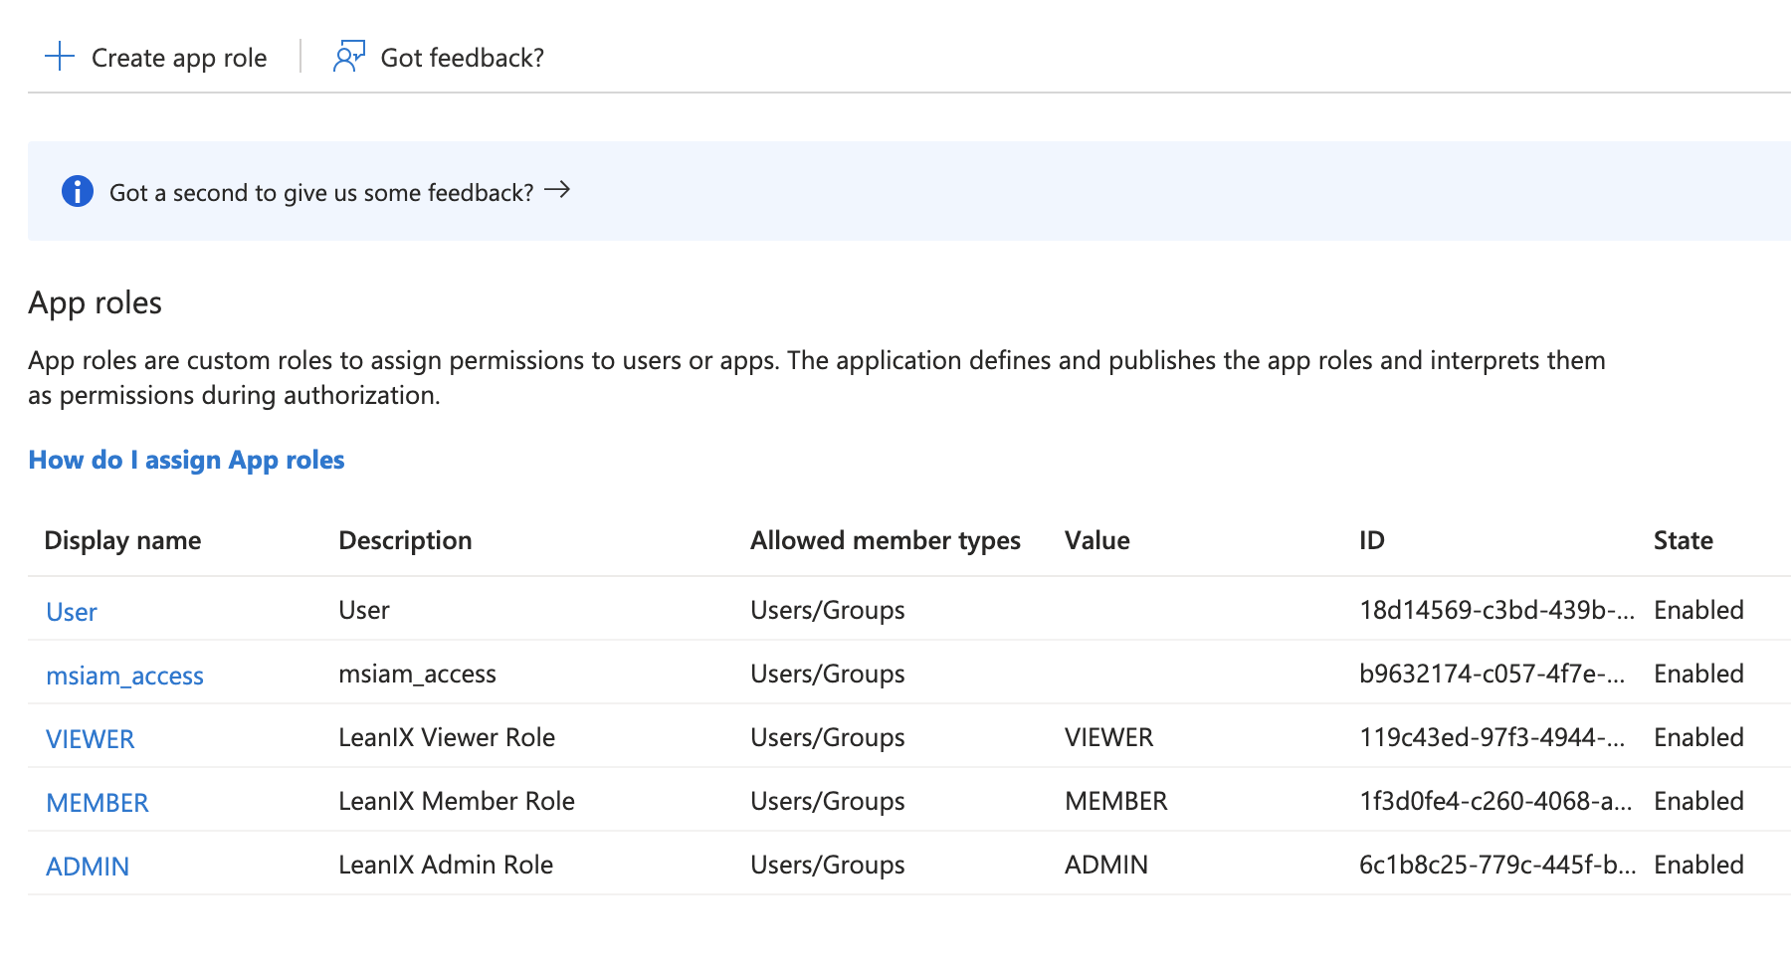Click the feedback banner text

click(321, 192)
